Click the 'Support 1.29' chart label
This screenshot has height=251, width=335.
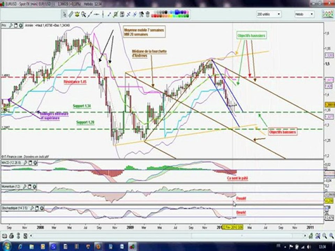(85, 122)
